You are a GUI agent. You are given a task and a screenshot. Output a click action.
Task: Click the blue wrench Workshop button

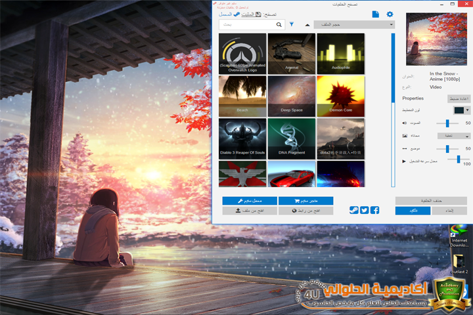click(x=250, y=201)
